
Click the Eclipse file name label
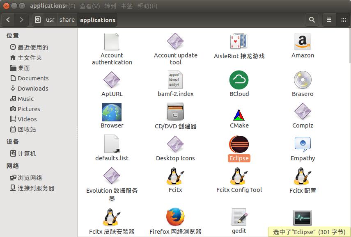(x=239, y=158)
